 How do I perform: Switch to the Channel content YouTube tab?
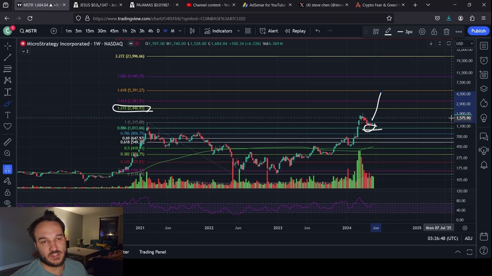pos(211,5)
